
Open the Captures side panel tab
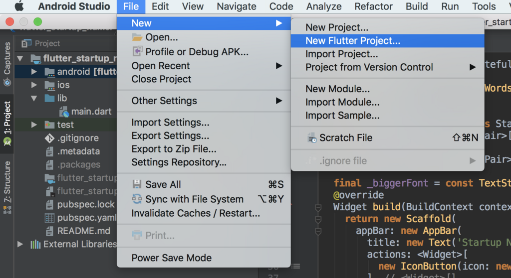pyautogui.click(x=7, y=63)
